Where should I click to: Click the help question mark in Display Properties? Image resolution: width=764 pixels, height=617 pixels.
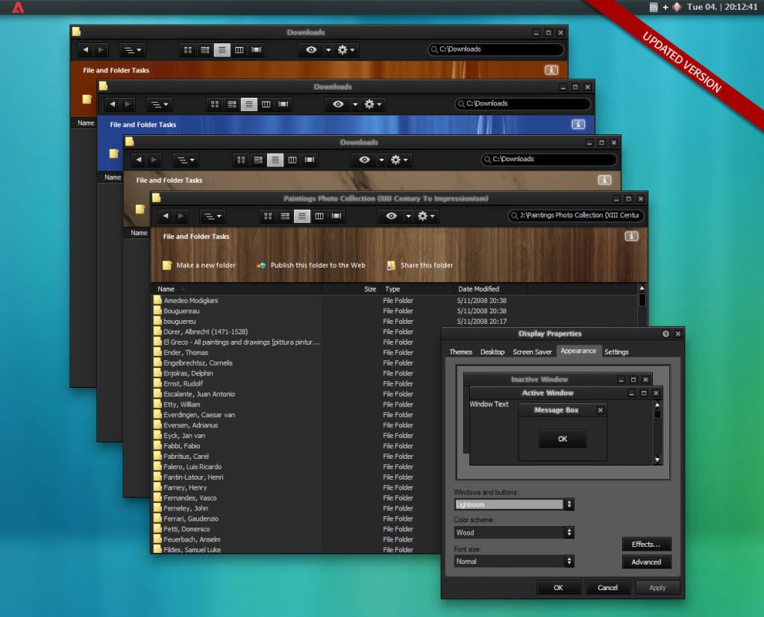[666, 333]
